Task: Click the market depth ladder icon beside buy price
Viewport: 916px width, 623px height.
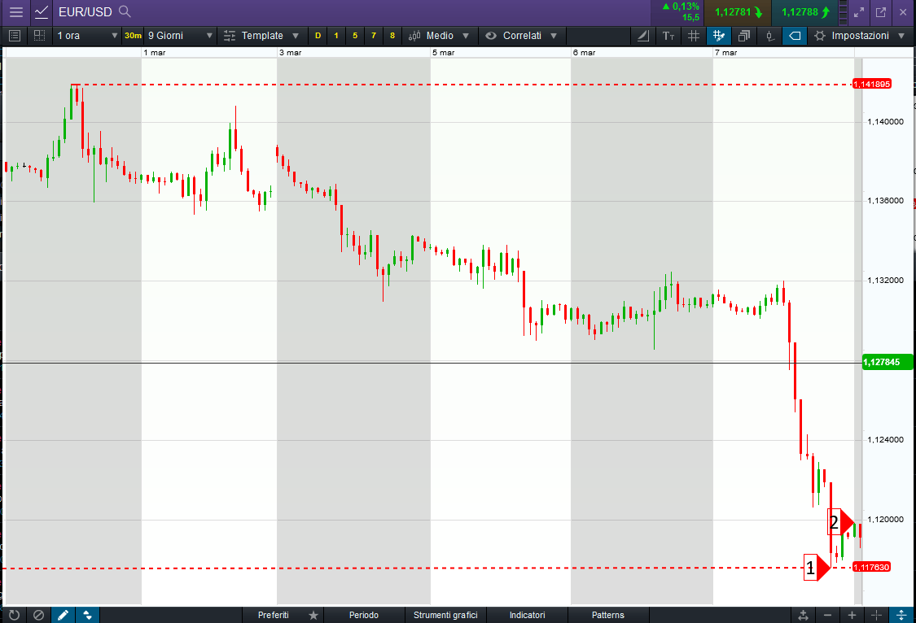Action: coord(843,12)
